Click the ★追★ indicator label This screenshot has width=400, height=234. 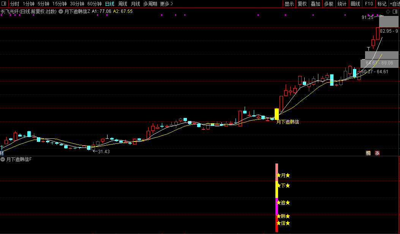point(283,203)
